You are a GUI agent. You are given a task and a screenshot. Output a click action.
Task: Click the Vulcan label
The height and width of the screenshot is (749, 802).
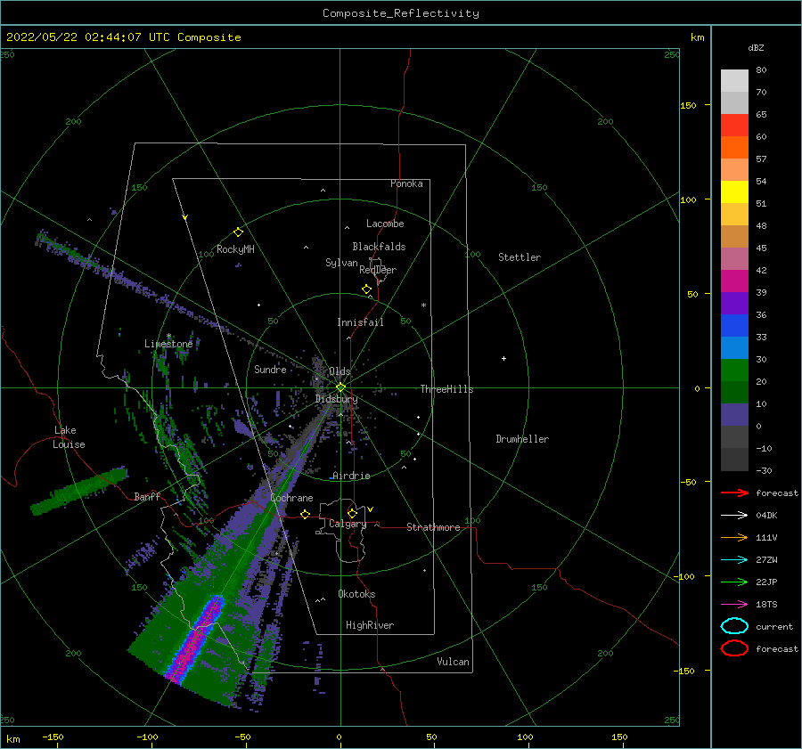453,662
